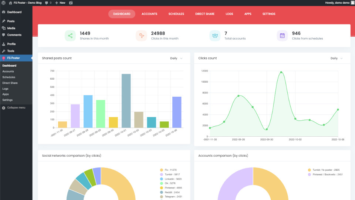This screenshot has width=355, height=200.
Task: Click the Comments icon in sidebar
Action: (x=4, y=35)
